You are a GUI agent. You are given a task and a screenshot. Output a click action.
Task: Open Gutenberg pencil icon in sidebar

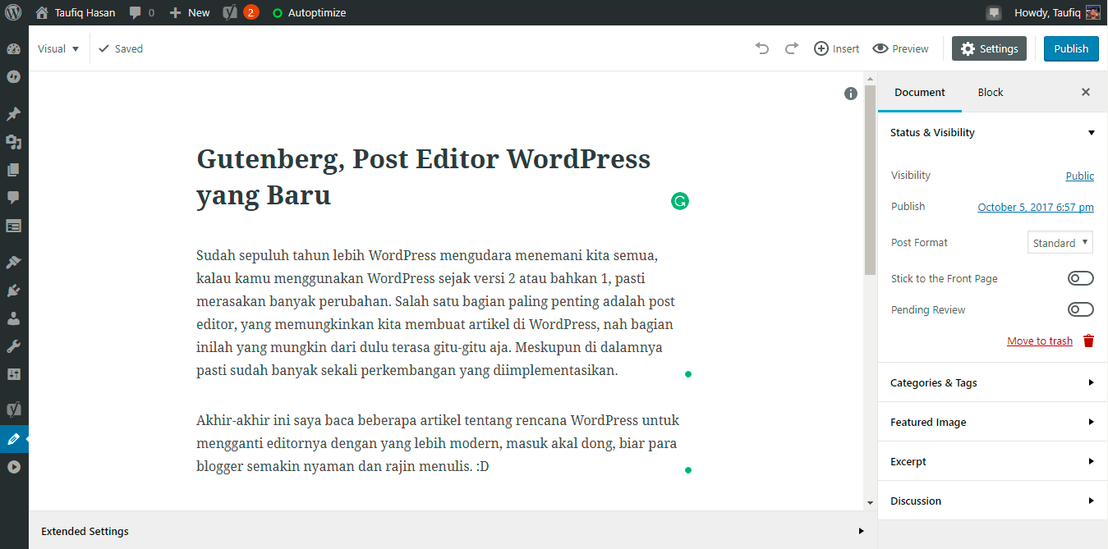point(13,439)
